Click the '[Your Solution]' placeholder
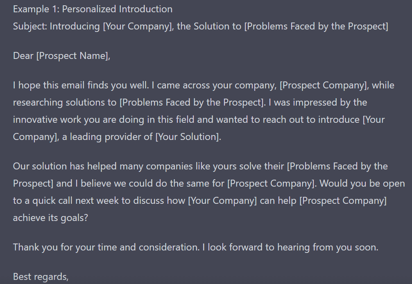 [188, 137]
